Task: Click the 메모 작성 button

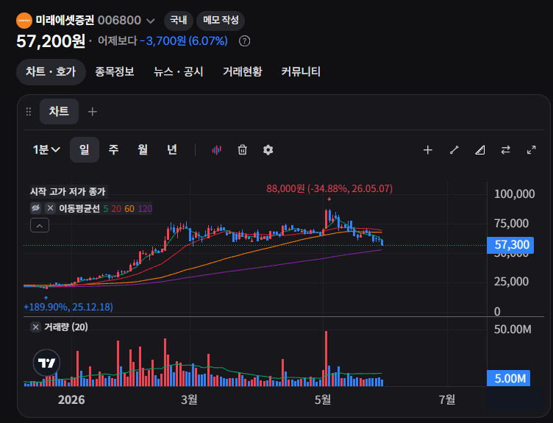Action: (x=221, y=20)
